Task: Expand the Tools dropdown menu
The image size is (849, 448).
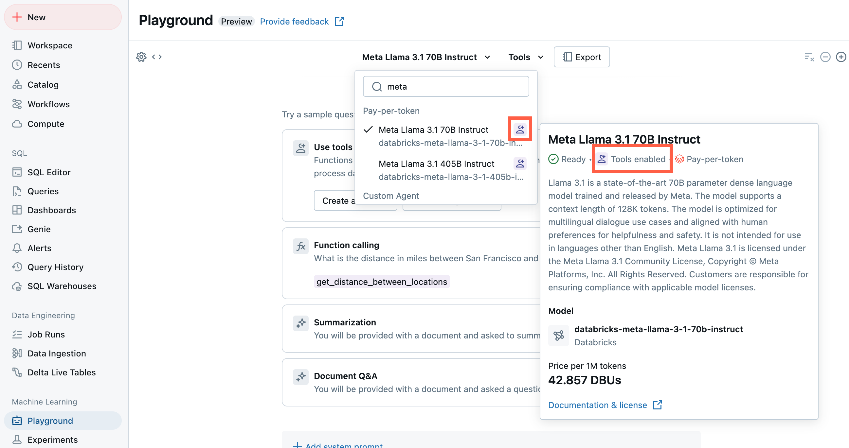Action: point(525,57)
